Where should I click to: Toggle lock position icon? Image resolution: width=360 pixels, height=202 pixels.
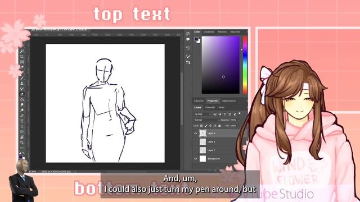pyautogui.click(x=210, y=126)
